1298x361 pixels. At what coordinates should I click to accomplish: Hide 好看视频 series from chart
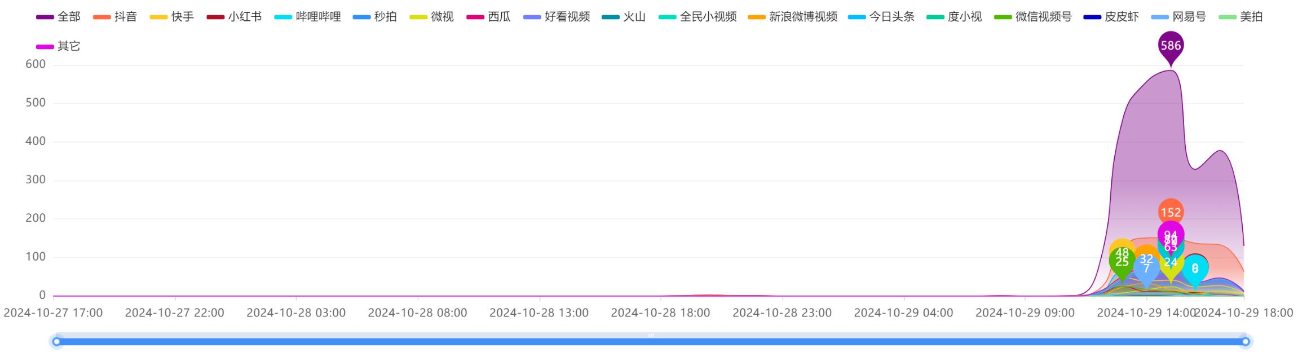coord(557,17)
